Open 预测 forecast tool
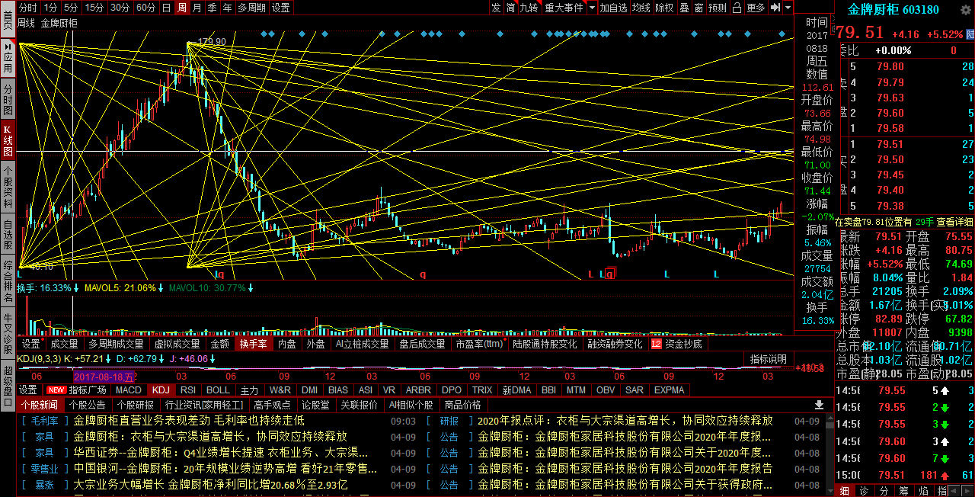The image size is (975, 497). pyautogui.click(x=718, y=8)
